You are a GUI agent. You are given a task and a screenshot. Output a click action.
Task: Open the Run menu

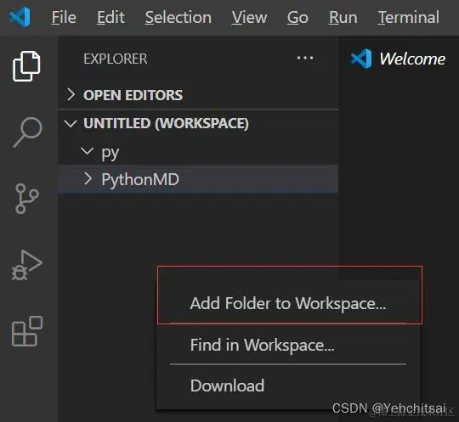343,17
